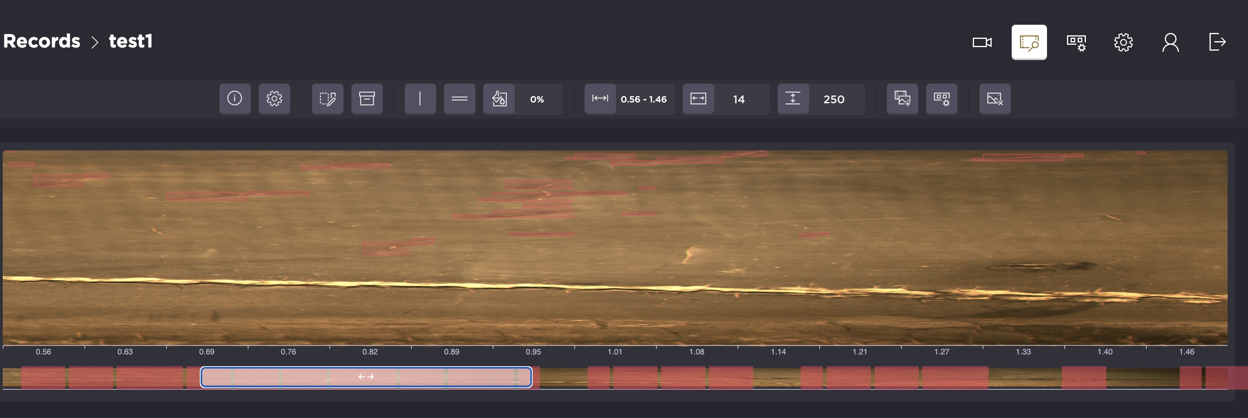Click the paint bucket opacity icon
Screen dimensions: 1248x418
click(499, 99)
